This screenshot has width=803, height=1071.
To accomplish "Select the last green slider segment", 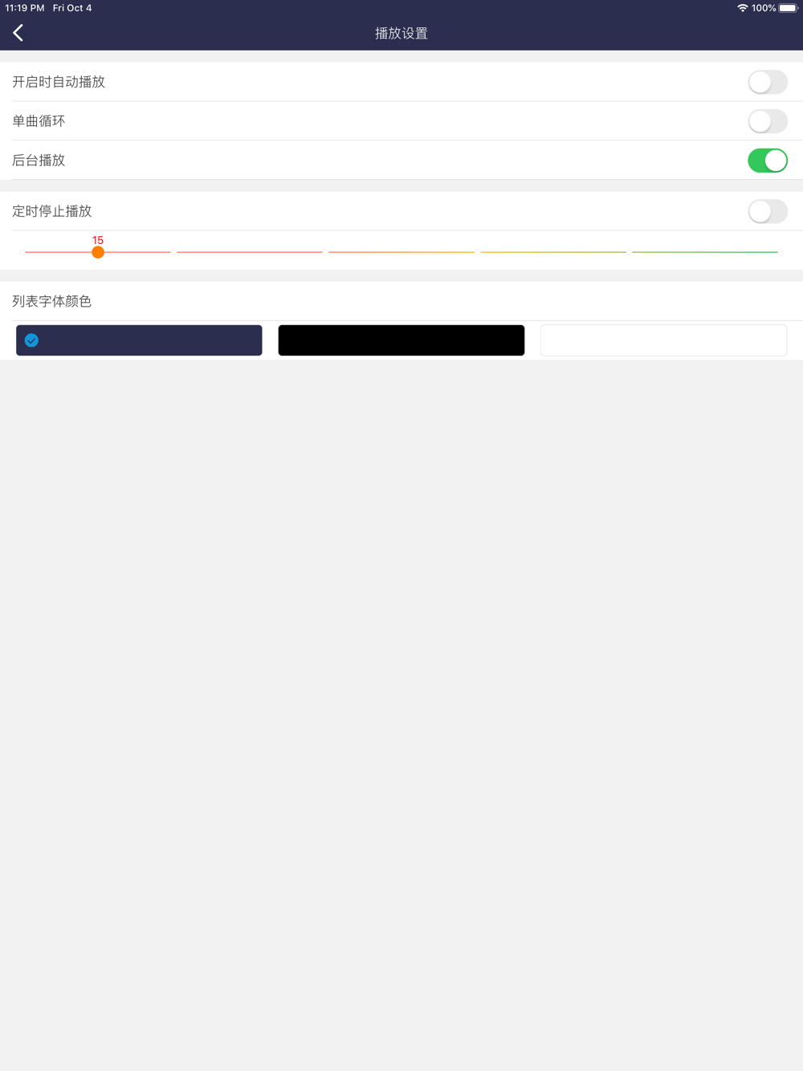I will (x=705, y=252).
